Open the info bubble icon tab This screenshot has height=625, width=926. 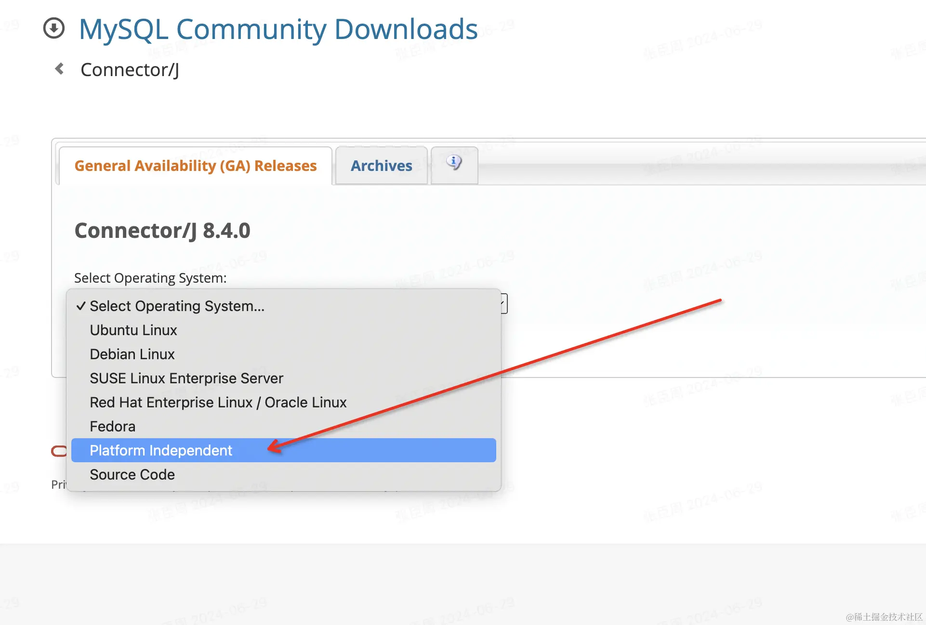pos(454,164)
